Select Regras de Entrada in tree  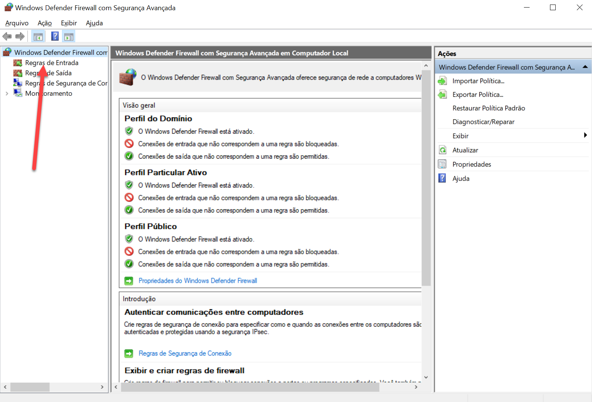[52, 63]
